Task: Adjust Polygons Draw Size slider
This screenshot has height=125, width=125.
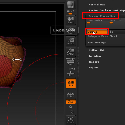Action: point(106,37)
